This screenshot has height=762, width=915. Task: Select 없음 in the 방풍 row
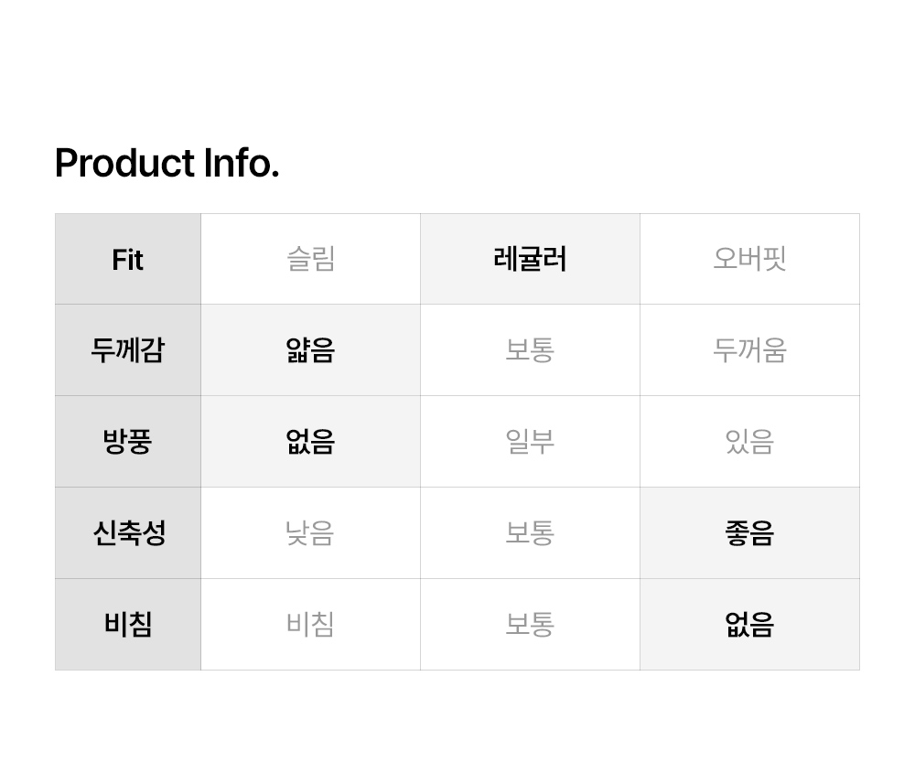pos(310,442)
